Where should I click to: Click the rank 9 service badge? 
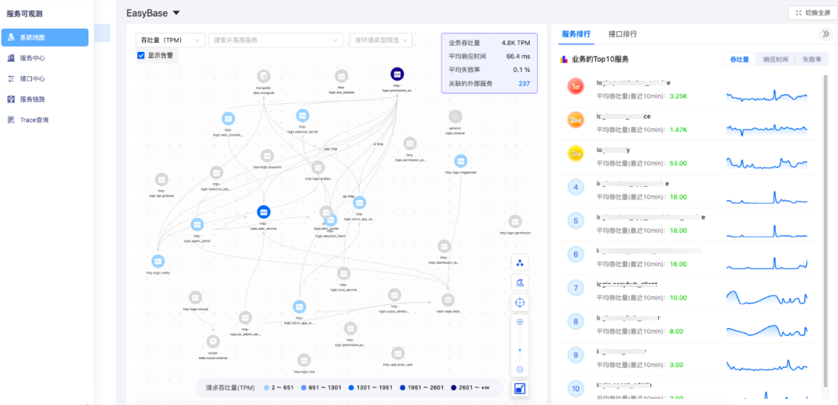[x=576, y=355]
